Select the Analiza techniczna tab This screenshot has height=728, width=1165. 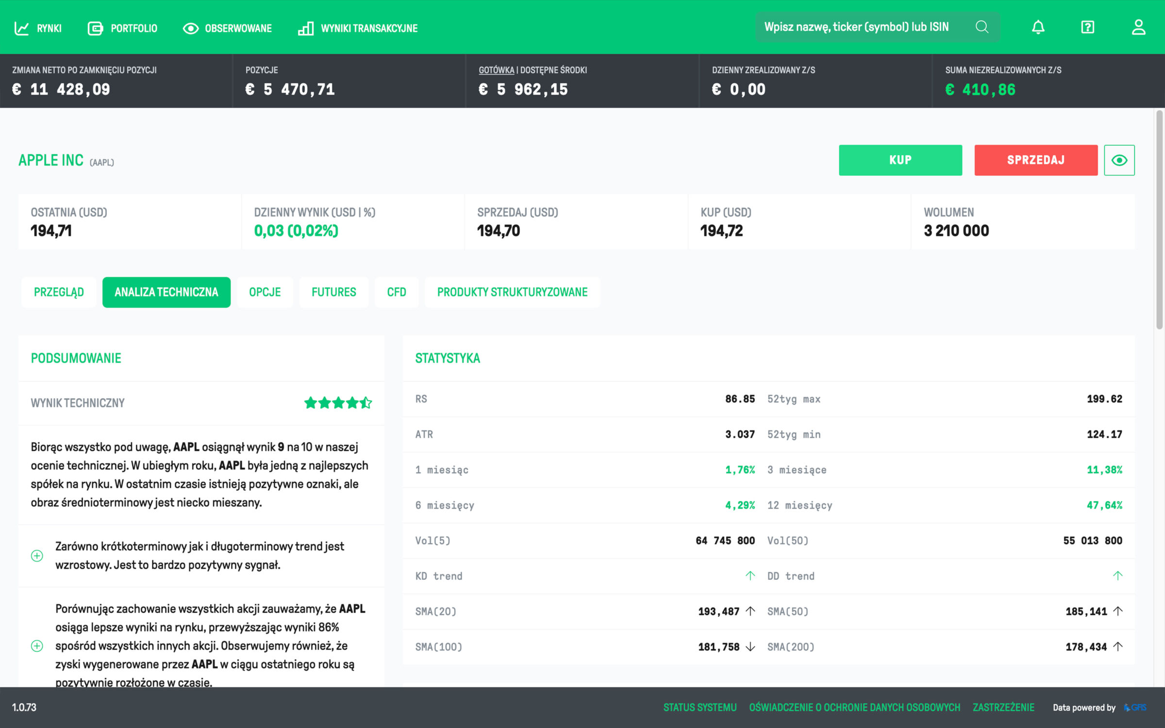166,292
